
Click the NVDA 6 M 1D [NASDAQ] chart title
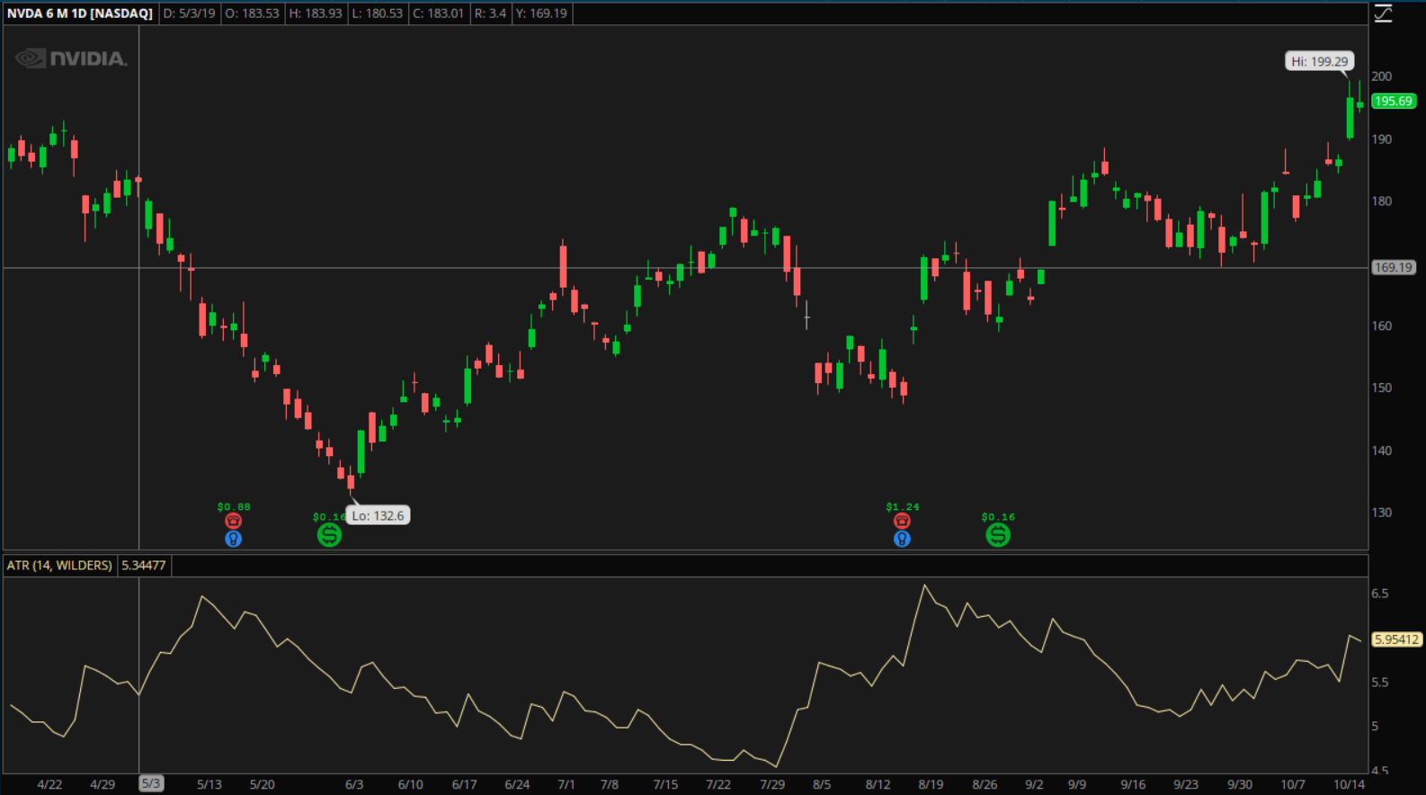coord(80,13)
